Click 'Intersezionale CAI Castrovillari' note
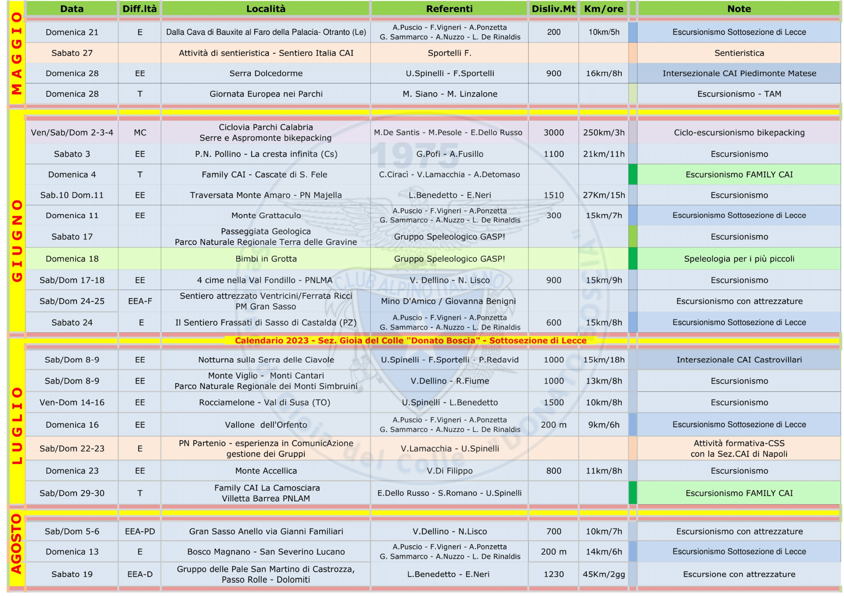This screenshot has height=596, width=844. [x=739, y=360]
